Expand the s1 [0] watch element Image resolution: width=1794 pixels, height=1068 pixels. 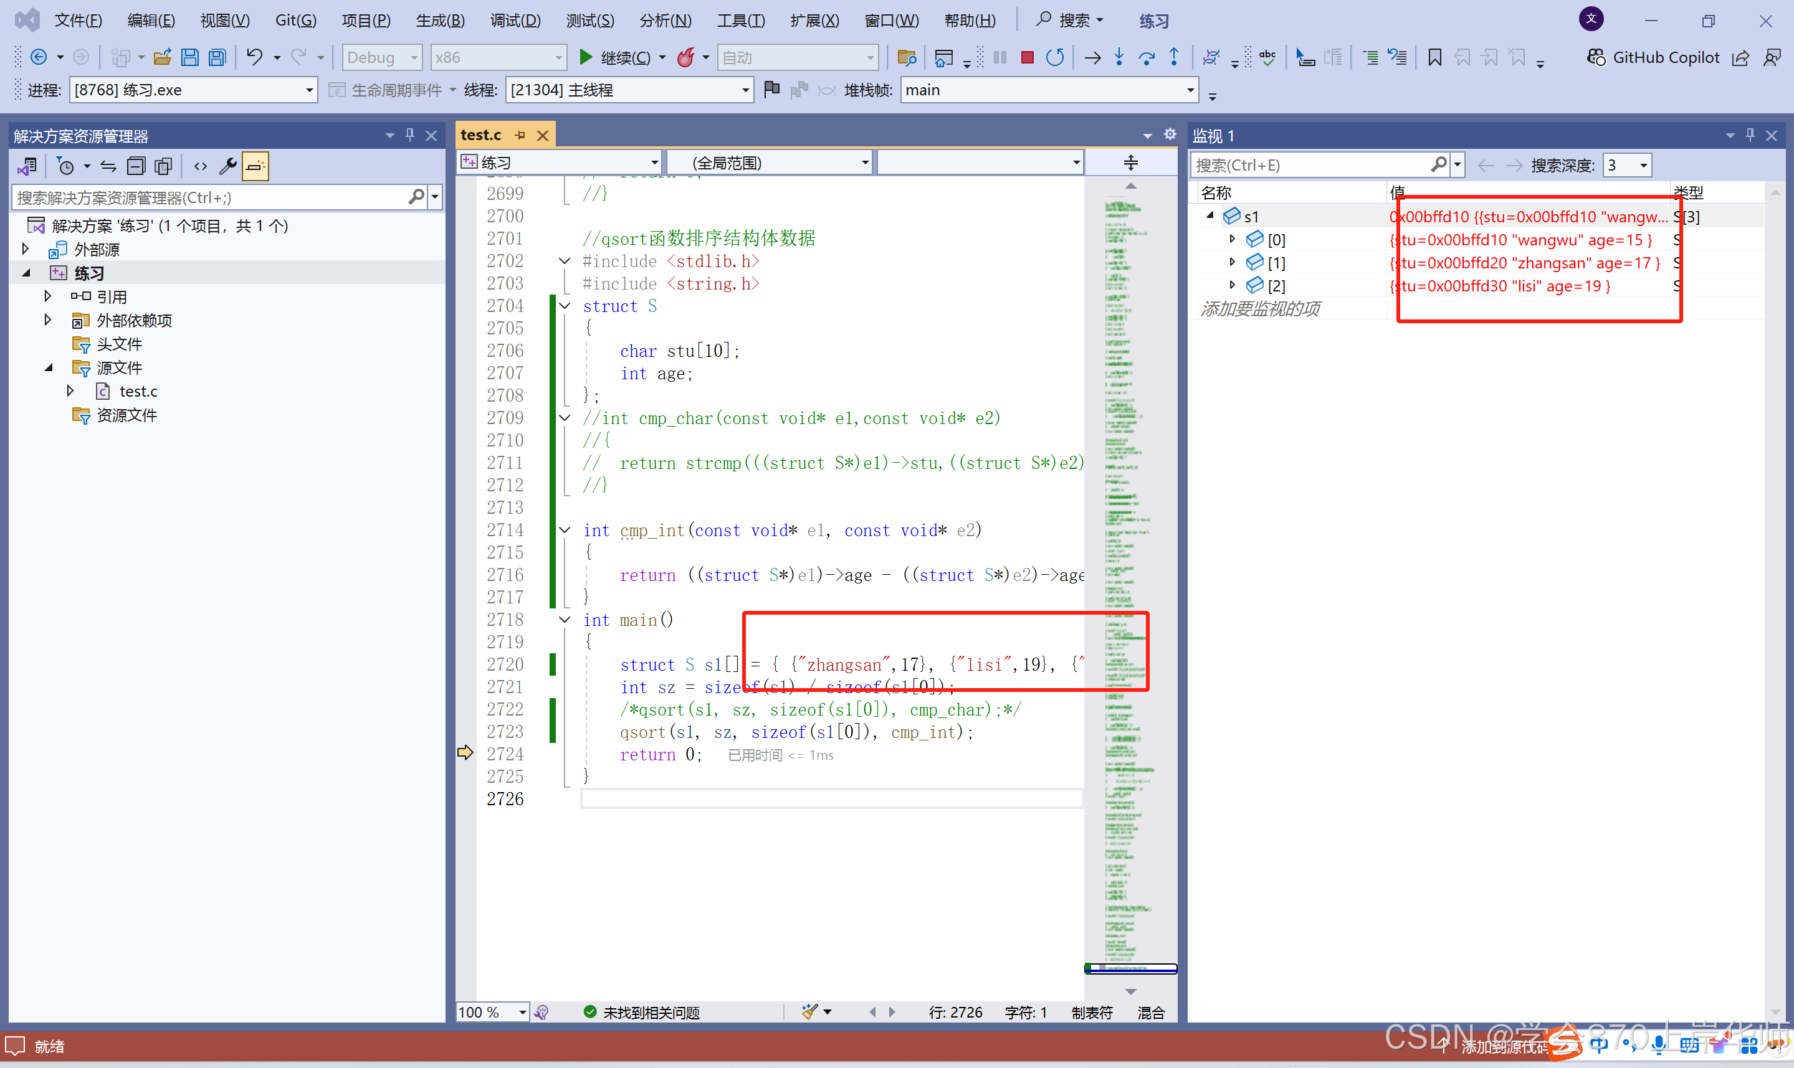pos(1233,239)
